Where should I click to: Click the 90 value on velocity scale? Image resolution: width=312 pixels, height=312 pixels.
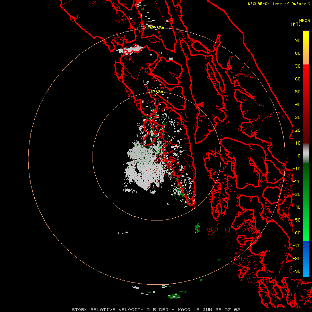click(x=298, y=41)
